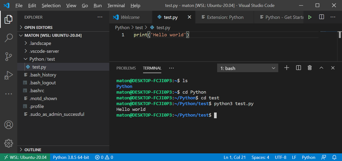This screenshot has height=161, width=342.
Task: Collapse the Python / test folder
Action: tap(64, 59)
